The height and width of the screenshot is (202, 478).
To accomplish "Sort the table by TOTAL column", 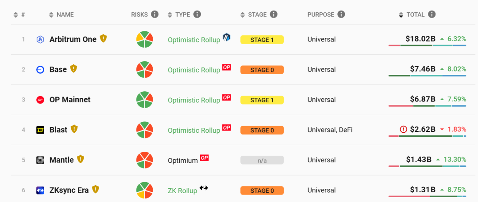I will tap(415, 15).
